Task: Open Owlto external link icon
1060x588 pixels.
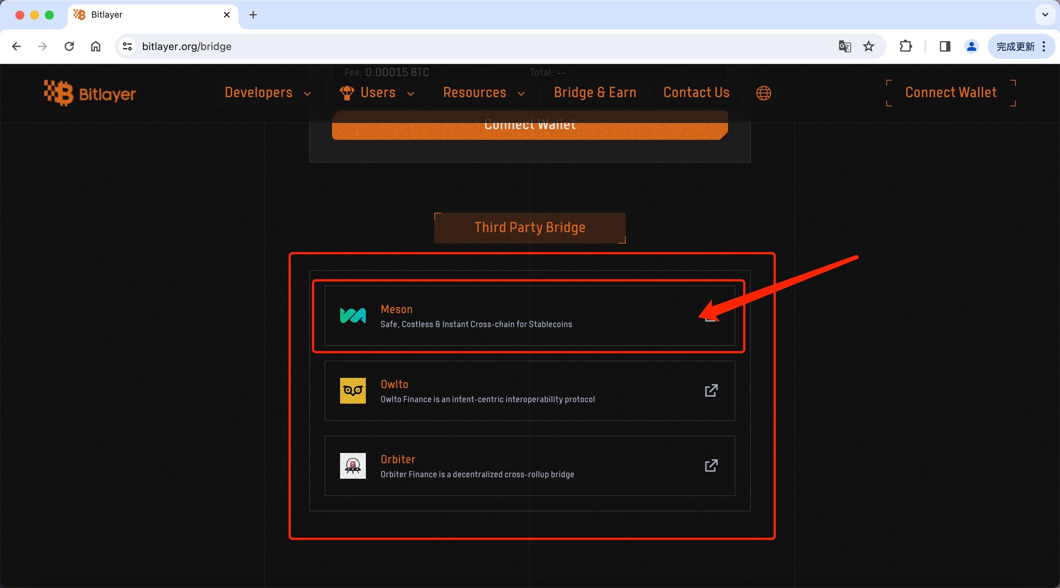Action: click(711, 390)
